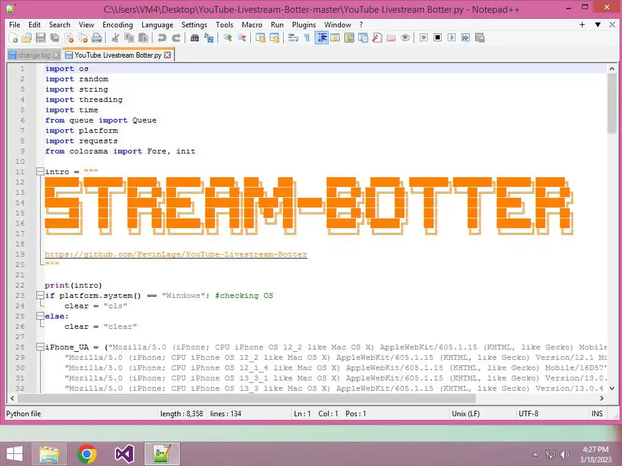Screen dimensions: 622x466
Task: Toggle INS insert mode in status bar
Action: 597,414
